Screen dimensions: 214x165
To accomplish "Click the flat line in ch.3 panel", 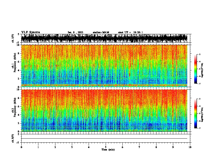I will (x=104, y=139).
